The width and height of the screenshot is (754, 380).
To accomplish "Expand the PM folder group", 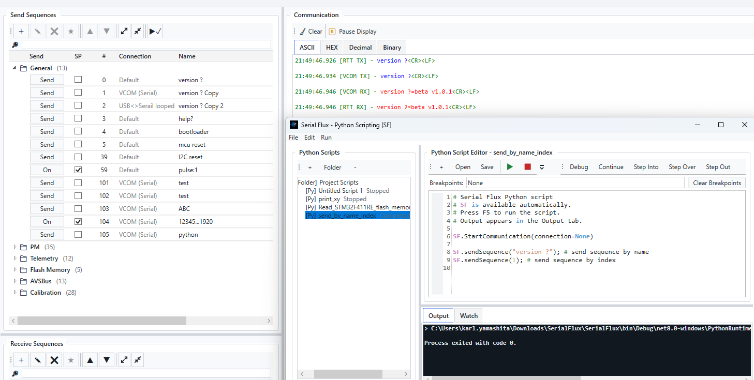I will 15,247.
